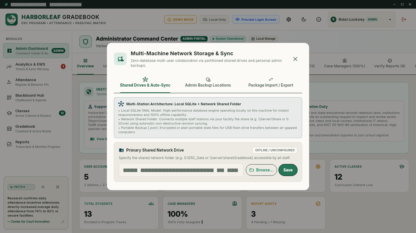Viewport: 416px width, 233px height.
Task: Select the Overview tab
Action: click(x=85, y=64)
